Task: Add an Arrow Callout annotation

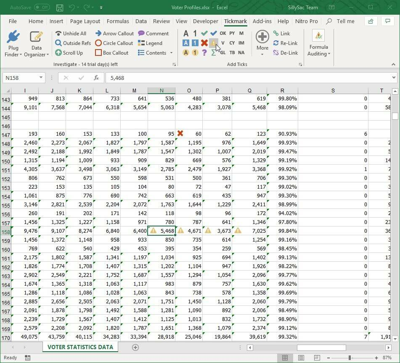Action: click(x=114, y=33)
